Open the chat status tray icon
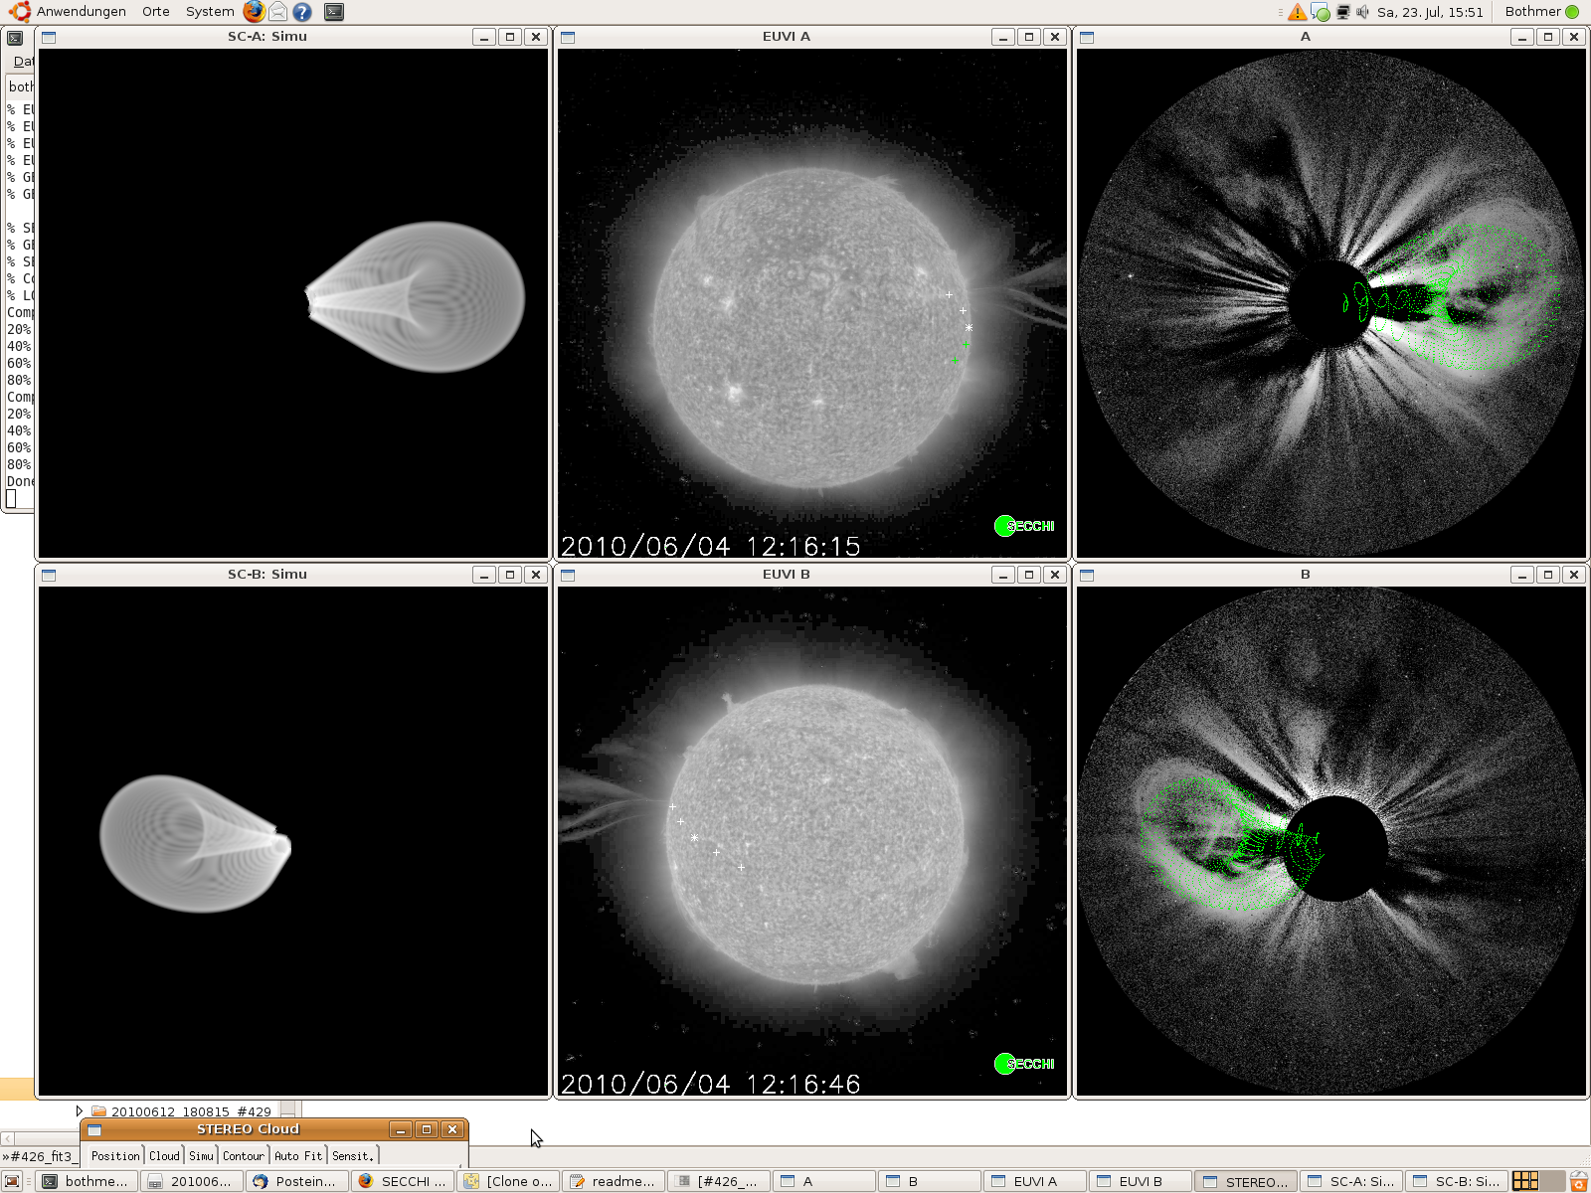This screenshot has height=1193, width=1591. 1321,12
